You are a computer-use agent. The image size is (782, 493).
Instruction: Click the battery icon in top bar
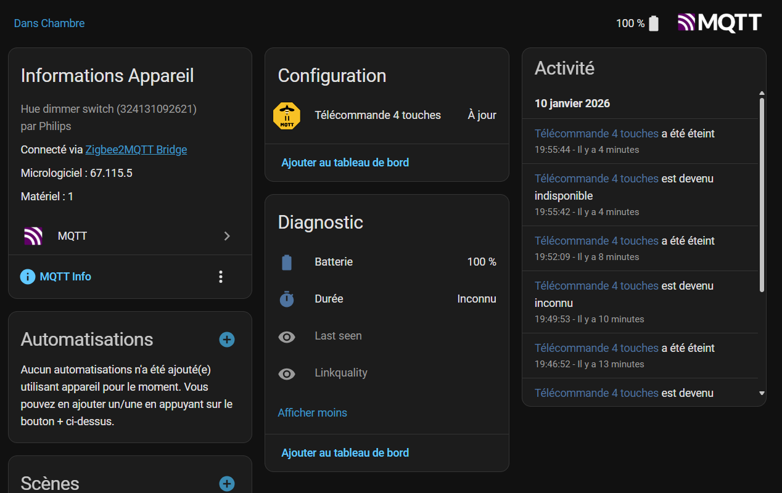click(654, 23)
